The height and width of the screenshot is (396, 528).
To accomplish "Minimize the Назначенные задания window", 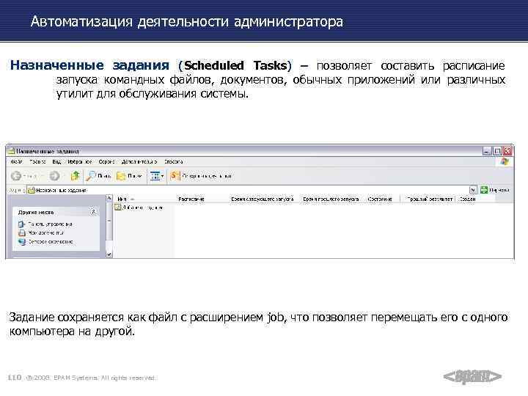I will (487, 151).
